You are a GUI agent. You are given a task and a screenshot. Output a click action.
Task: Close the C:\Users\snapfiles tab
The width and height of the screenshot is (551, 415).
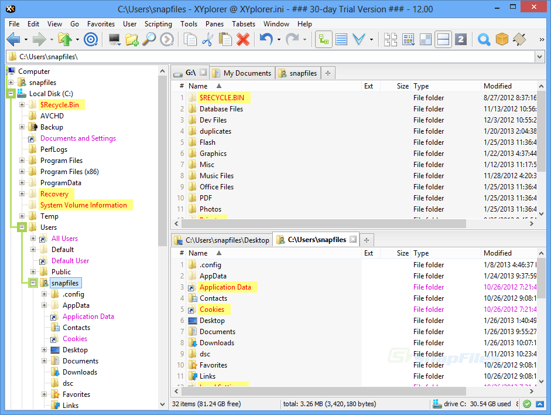tap(353, 239)
